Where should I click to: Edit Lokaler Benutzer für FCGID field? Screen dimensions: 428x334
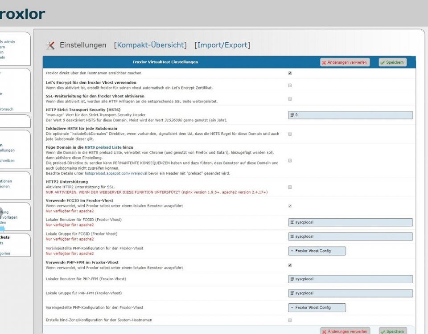[x=350, y=223]
